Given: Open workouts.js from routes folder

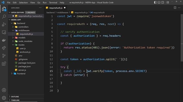Looking at the screenshot, I should pyautogui.click(x=25, y=52).
